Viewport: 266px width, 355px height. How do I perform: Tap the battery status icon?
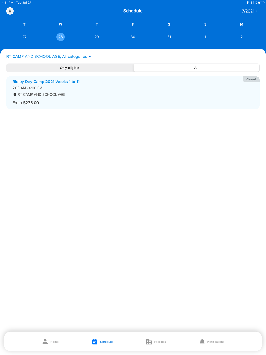tap(261, 3)
